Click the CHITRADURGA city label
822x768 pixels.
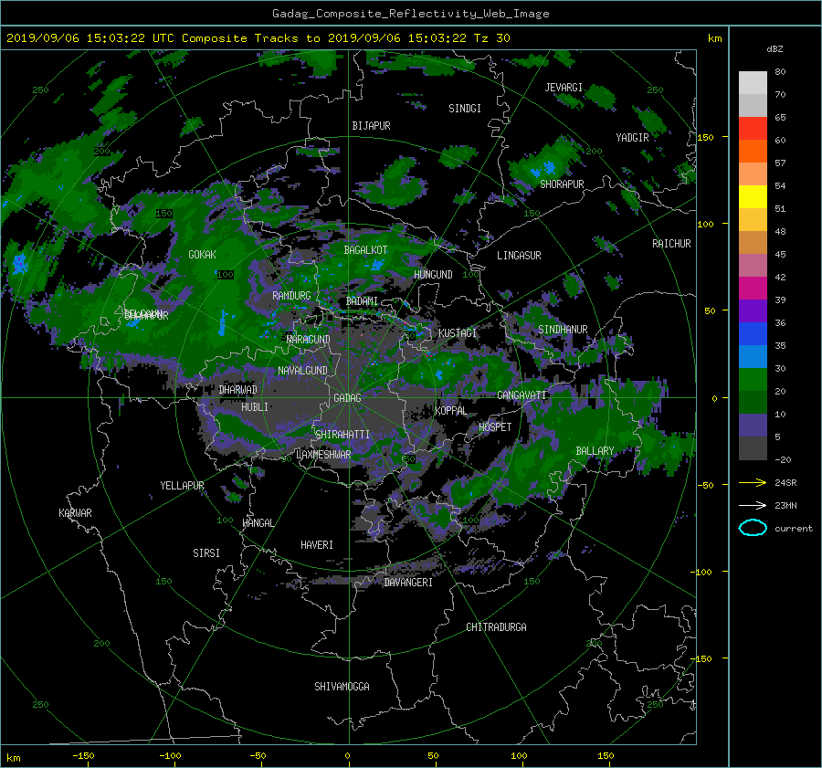(x=497, y=627)
